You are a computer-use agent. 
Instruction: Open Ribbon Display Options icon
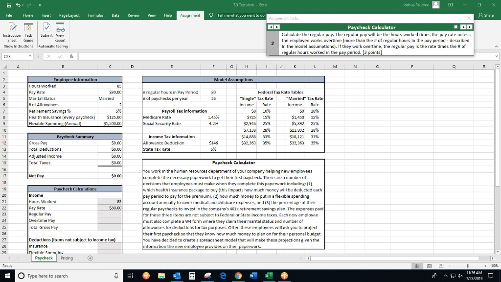450,5
